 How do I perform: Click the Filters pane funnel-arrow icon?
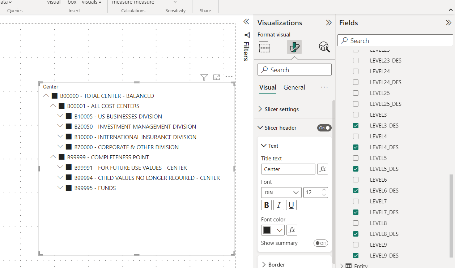[x=247, y=35]
